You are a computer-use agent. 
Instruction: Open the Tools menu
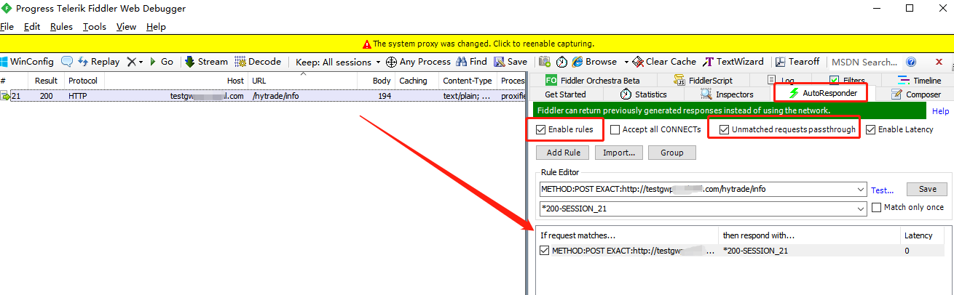(94, 27)
